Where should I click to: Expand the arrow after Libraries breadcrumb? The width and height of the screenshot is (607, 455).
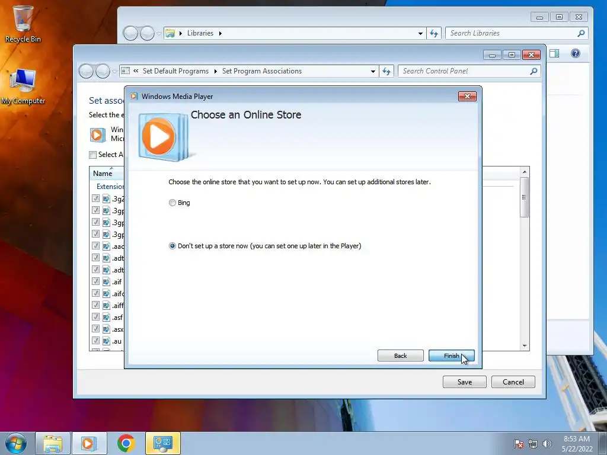pos(221,34)
